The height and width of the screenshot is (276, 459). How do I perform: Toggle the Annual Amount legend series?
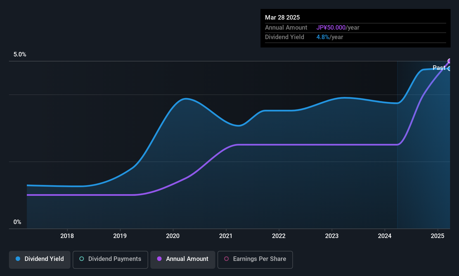(183, 260)
